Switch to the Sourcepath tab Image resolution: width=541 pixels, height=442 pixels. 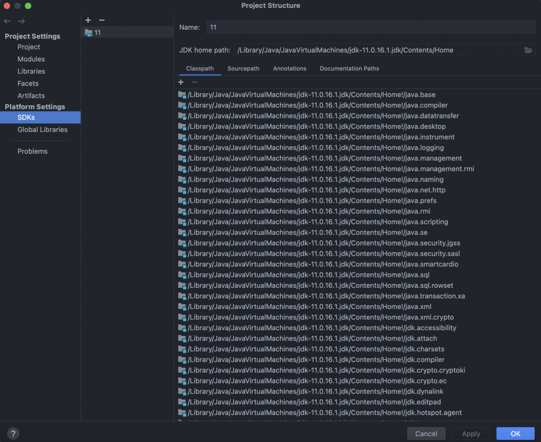[x=243, y=68]
